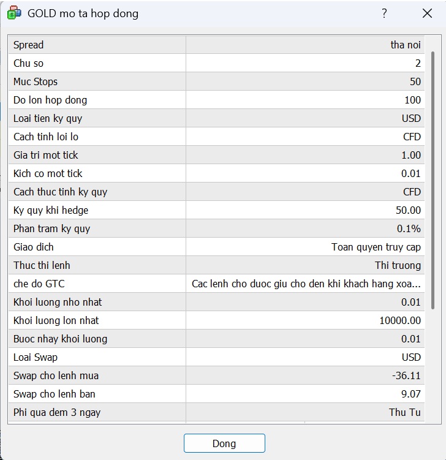Click the GOLD contract dialog title icon

click(14, 13)
